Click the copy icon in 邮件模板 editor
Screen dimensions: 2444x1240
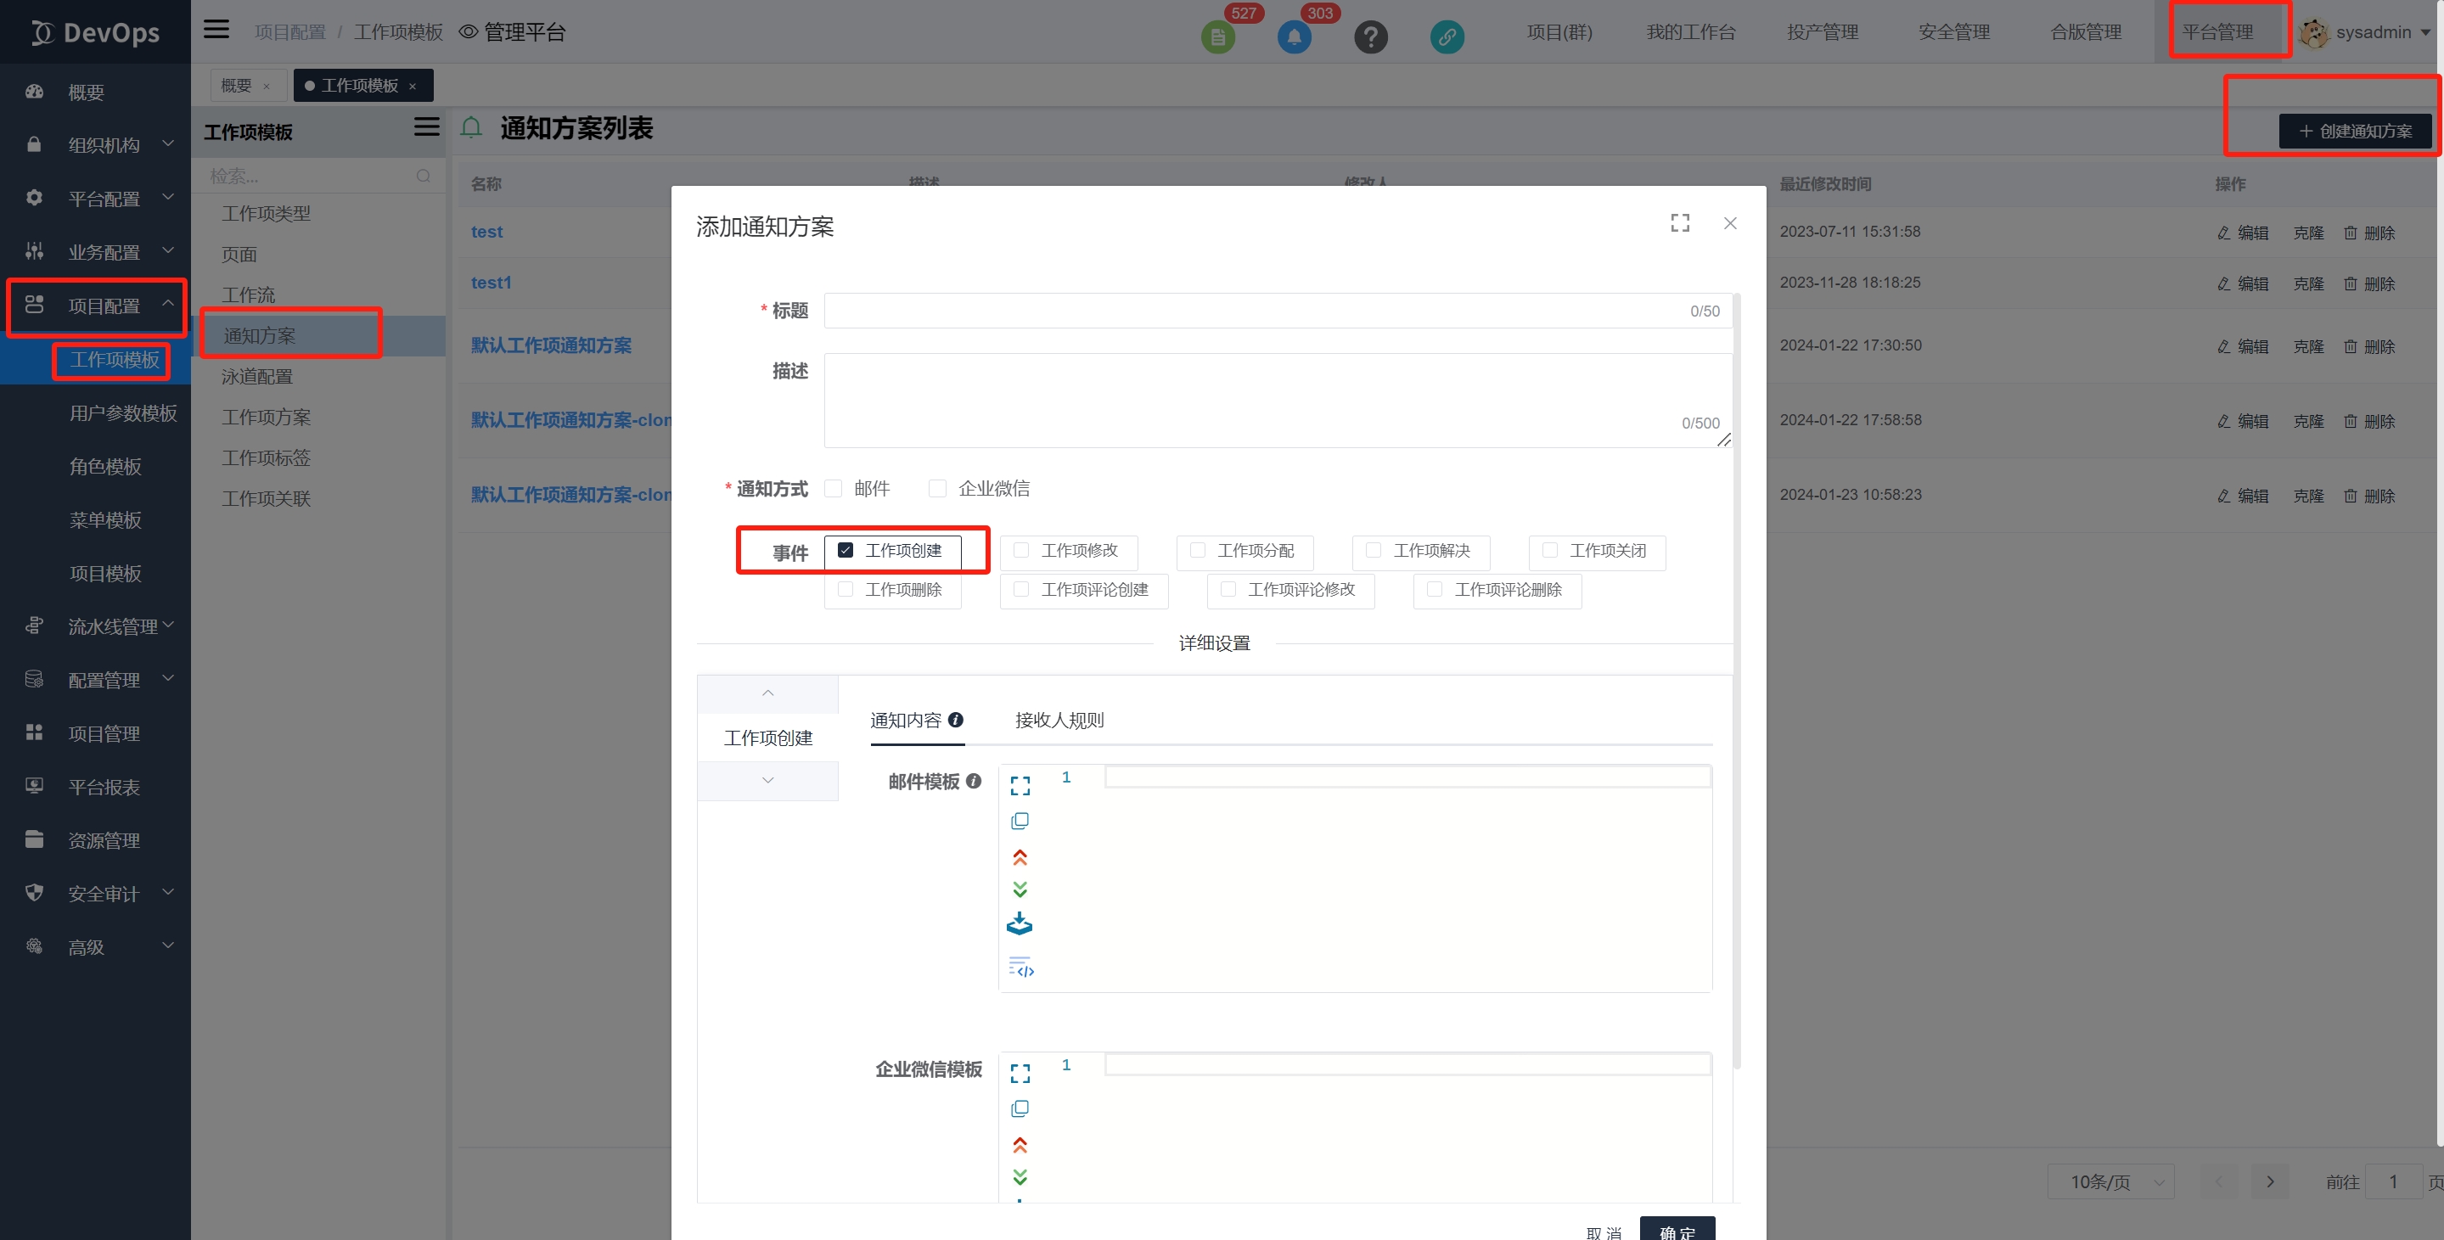point(1020,821)
